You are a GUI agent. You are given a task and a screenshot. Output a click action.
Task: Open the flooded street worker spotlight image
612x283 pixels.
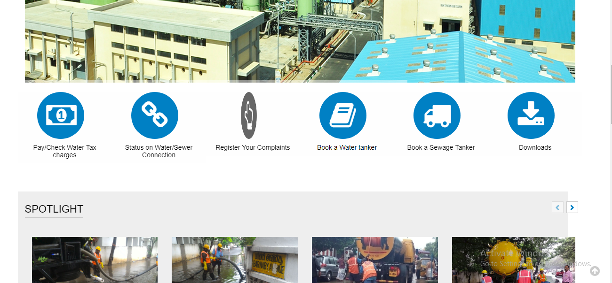pos(234,260)
